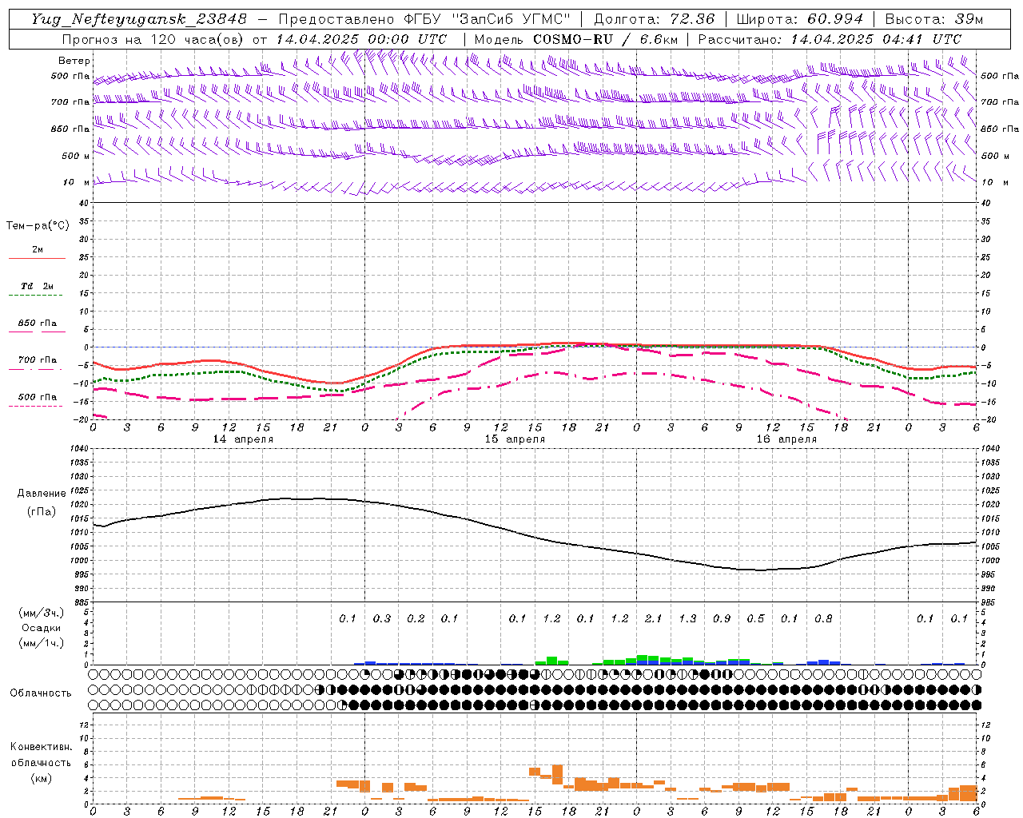The height and width of the screenshot is (818, 1023).
Task: Click the (мм/3ч.) precipitation unit label
Action: pyautogui.click(x=41, y=613)
